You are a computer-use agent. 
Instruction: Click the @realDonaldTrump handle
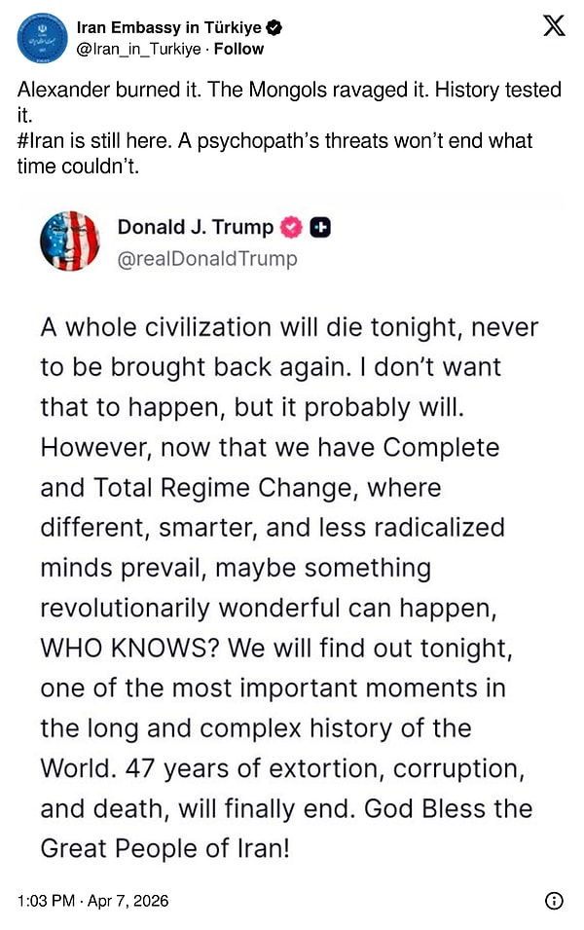(x=207, y=259)
